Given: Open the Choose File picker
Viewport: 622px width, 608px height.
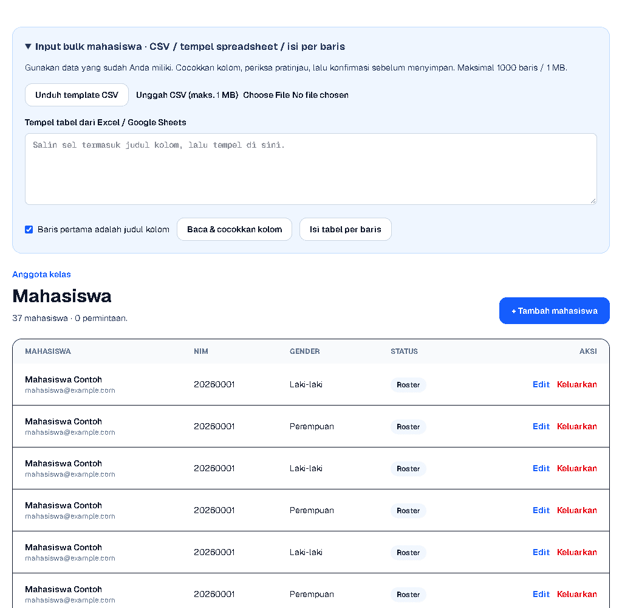Looking at the screenshot, I should 267,95.
